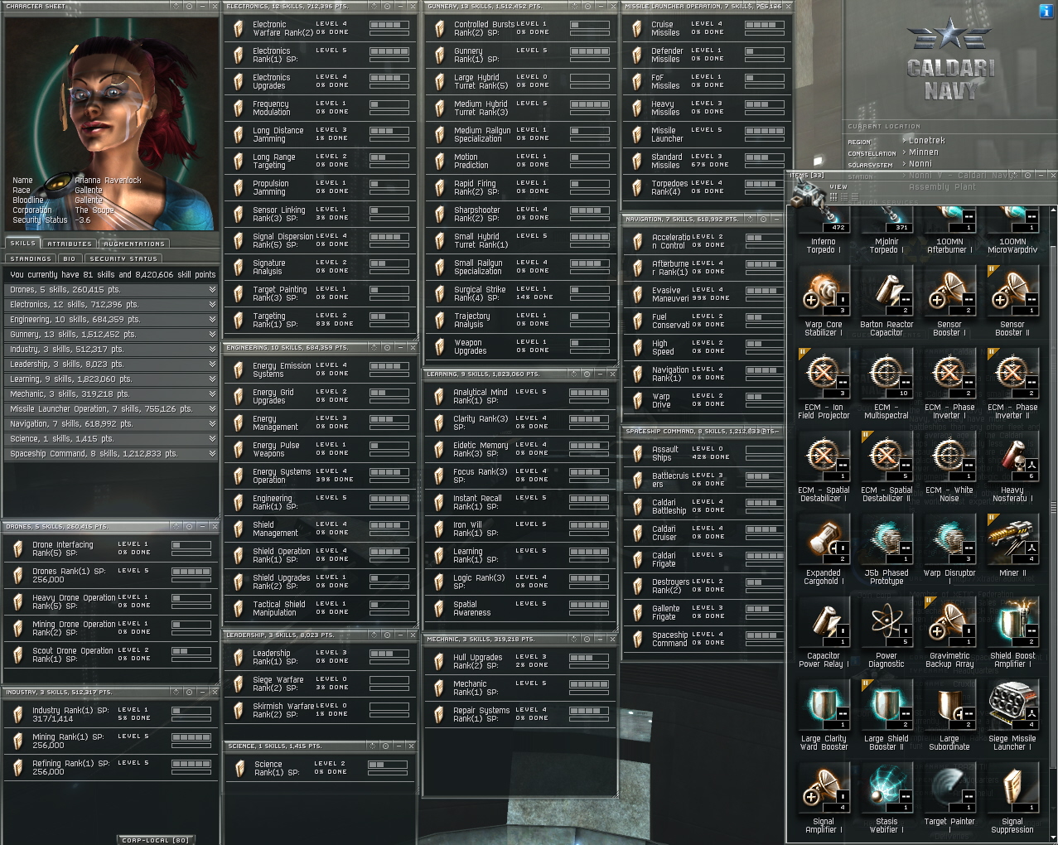Click the character portrait image

coord(111,123)
